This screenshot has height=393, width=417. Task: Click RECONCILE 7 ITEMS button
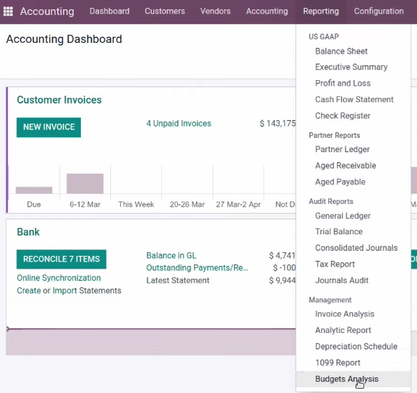point(62,259)
